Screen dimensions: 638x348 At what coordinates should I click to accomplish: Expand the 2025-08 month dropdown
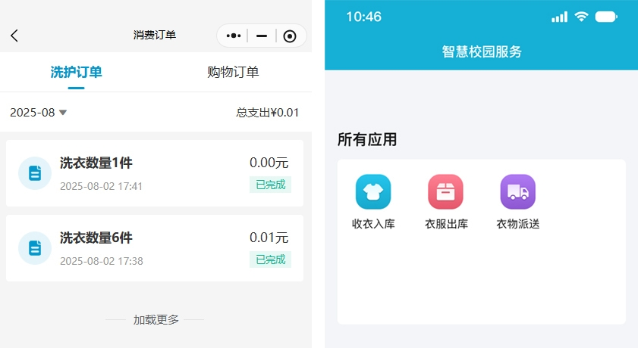(x=39, y=113)
